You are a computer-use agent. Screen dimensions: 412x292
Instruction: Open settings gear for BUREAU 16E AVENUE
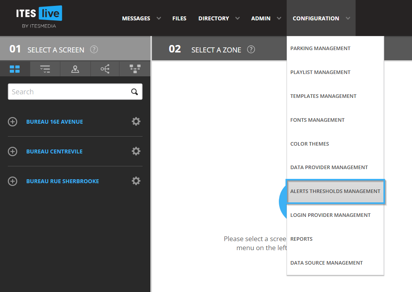pyautogui.click(x=136, y=121)
